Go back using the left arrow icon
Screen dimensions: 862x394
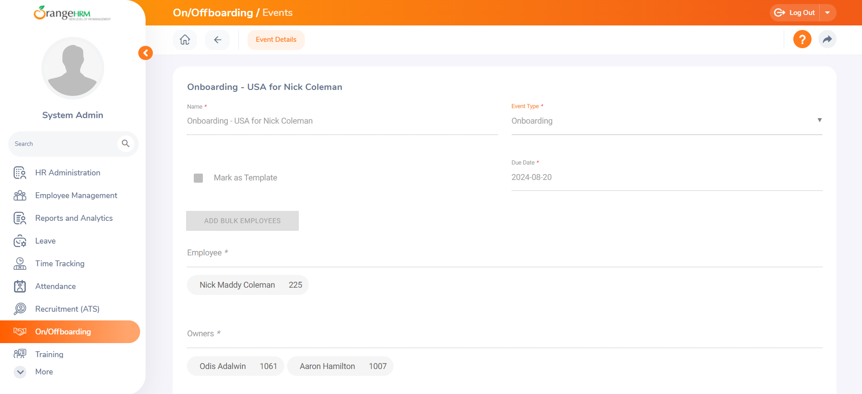coord(217,40)
